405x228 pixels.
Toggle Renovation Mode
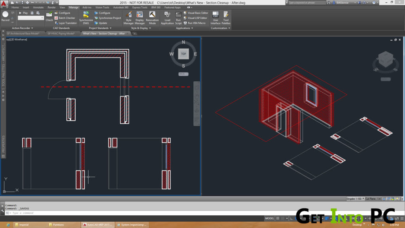coord(152,18)
